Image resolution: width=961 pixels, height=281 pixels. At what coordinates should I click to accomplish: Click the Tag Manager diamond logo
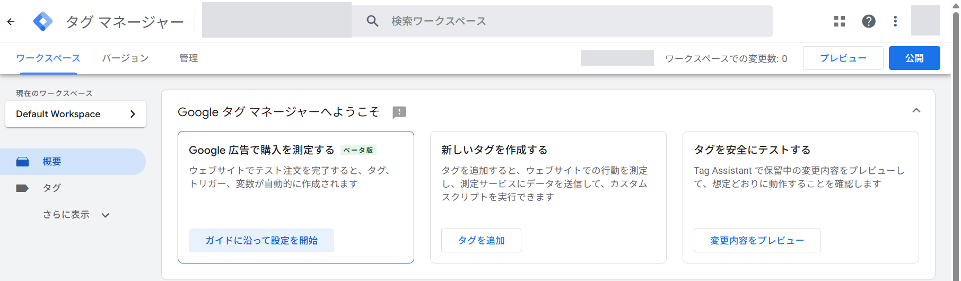43,21
